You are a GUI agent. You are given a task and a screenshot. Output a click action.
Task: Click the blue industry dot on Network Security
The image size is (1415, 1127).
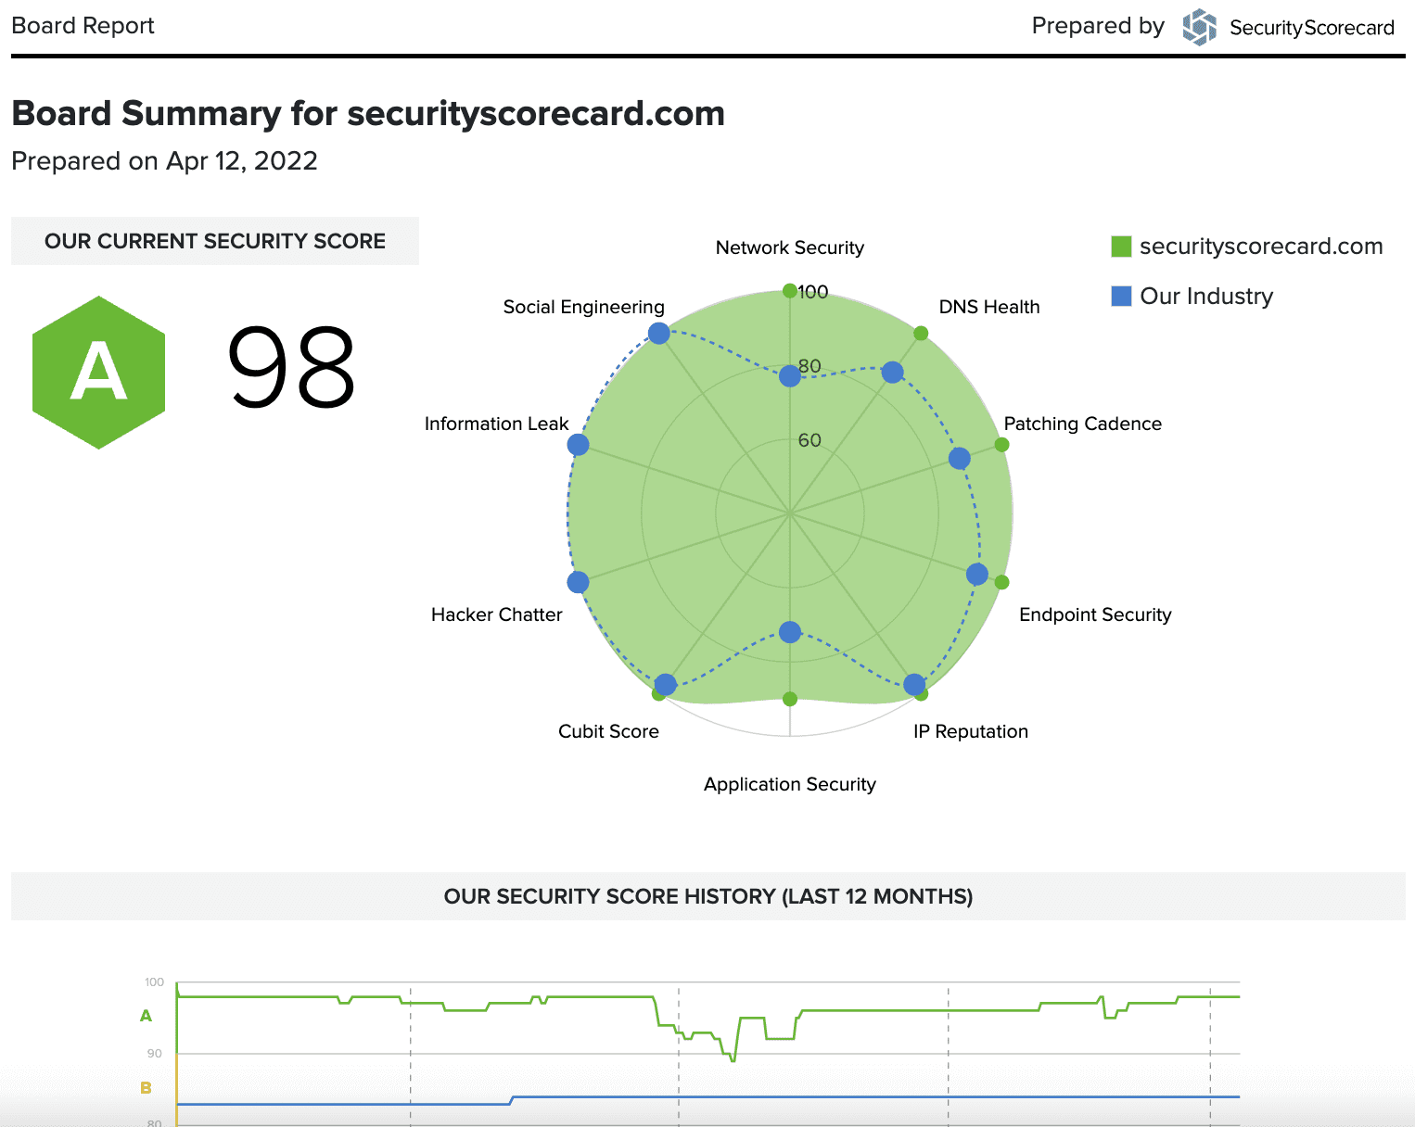pyautogui.click(x=789, y=375)
